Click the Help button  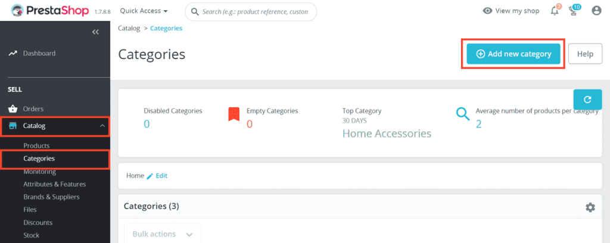585,54
